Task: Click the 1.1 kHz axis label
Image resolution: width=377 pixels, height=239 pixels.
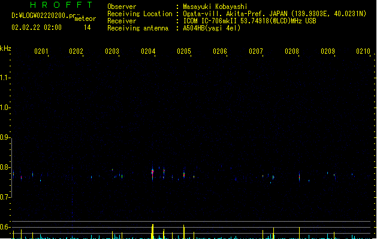Action: point(5,78)
